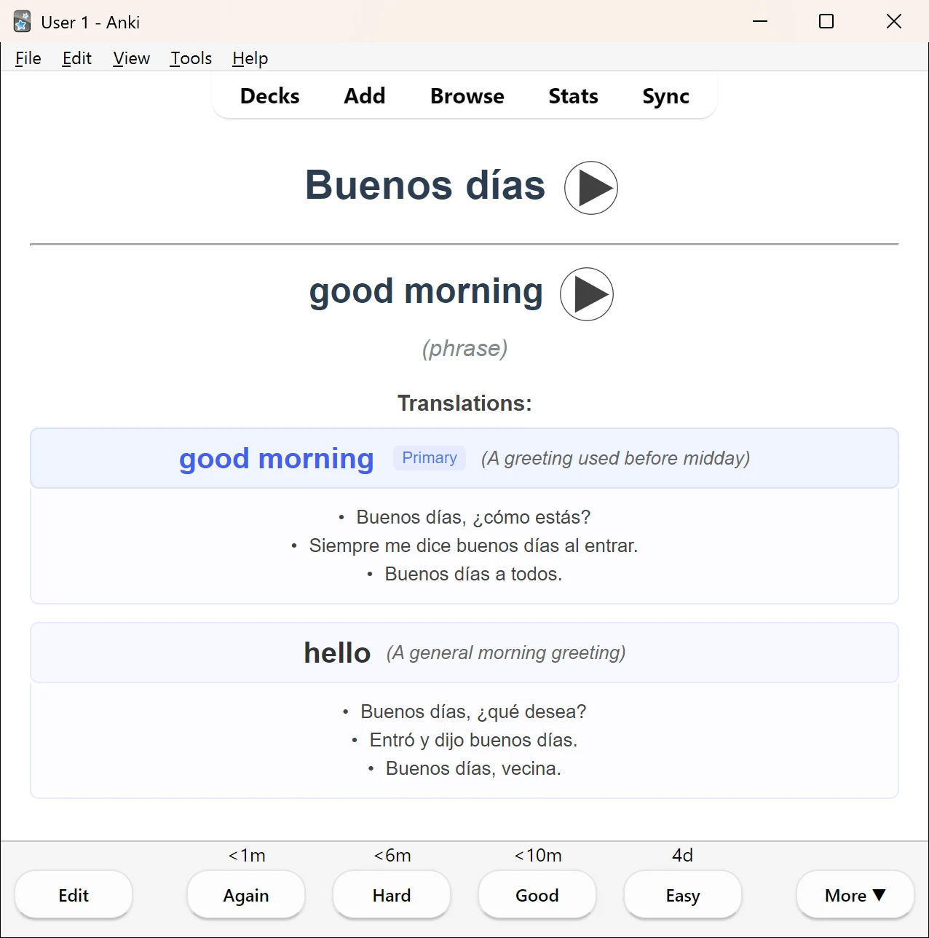Sync the collection
929x938 pixels.
click(665, 96)
